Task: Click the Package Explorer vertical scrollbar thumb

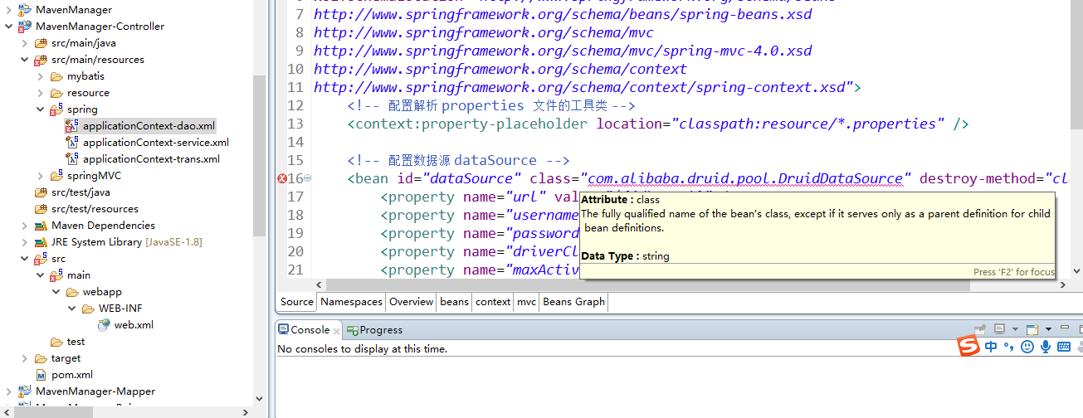Action: coord(259,155)
